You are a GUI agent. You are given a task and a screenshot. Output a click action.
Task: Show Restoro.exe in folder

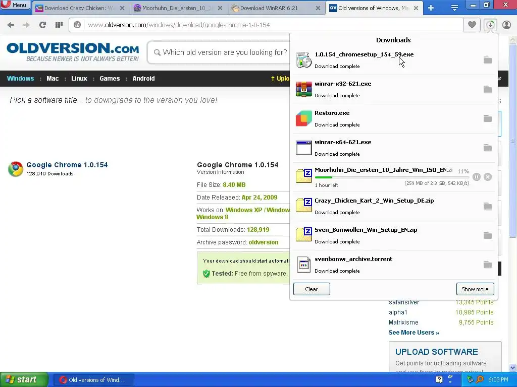click(x=487, y=119)
